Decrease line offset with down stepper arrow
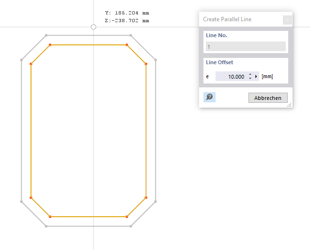The height and width of the screenshot is (250, 310). pyautogui.click(x=250, y=78)
